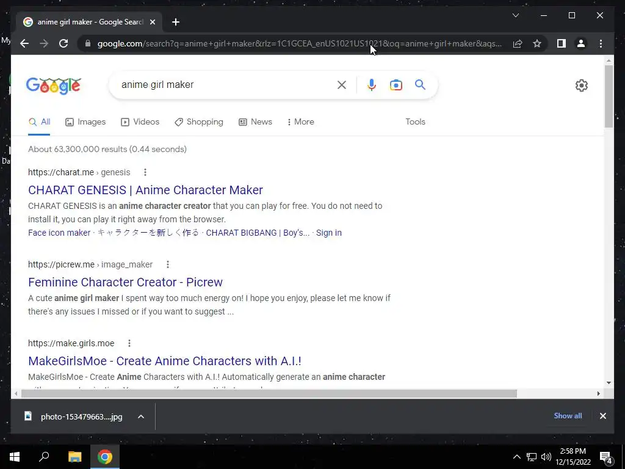Screen dimensions: 625x469
Task: Expand the More search categories menu
Action: pyautogui.click(x=300, y=122)
